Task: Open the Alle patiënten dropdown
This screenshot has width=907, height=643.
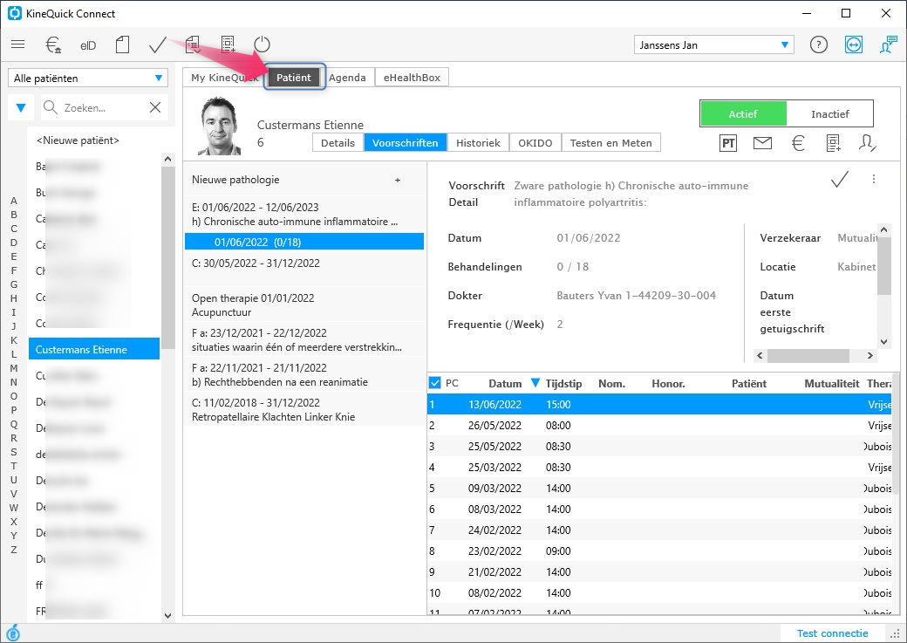Action: (88, 79)
